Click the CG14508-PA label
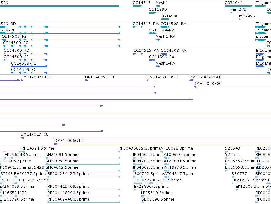The image size is (271, 204). (x=174, y=51)
